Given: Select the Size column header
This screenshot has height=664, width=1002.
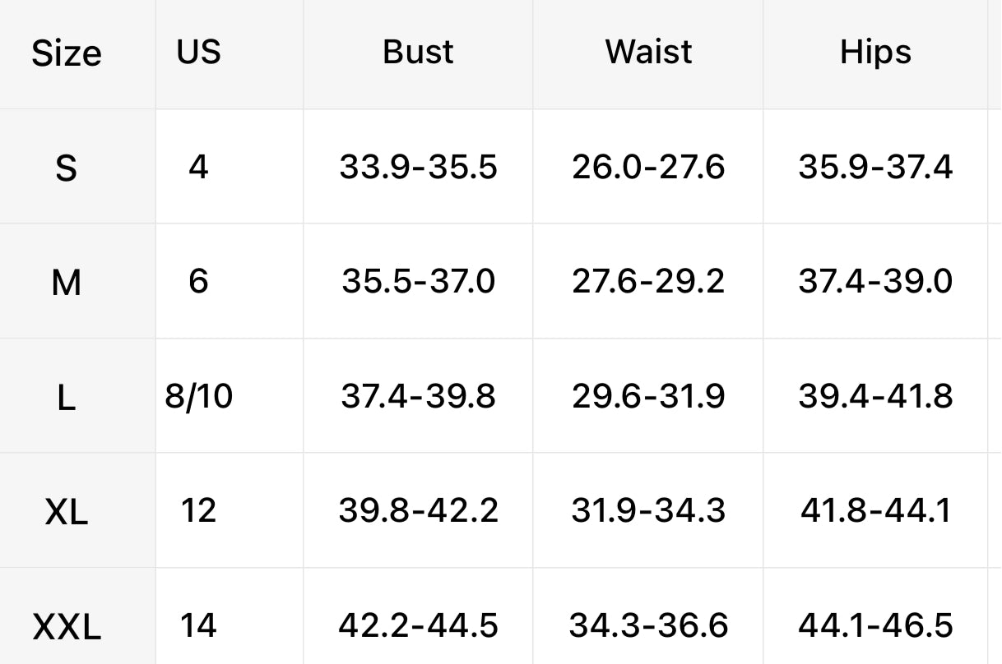Looking at the screenshot, I should [x=67, y=53].
